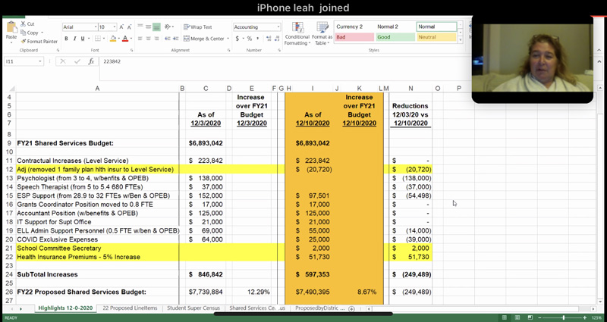Select Middle Align icon
This screenshot has height=322, width=607.
[x=148, y=27]
